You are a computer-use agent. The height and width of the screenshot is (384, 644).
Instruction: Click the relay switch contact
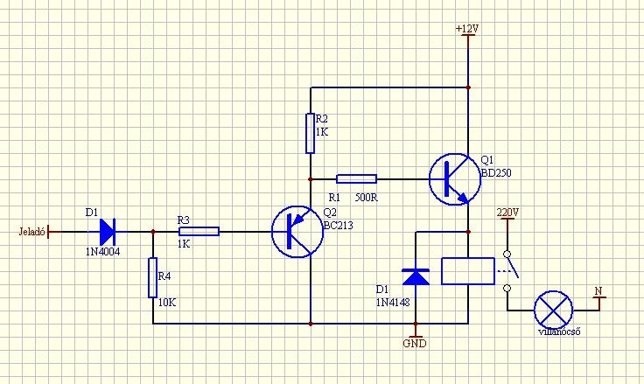coord(509,271)
